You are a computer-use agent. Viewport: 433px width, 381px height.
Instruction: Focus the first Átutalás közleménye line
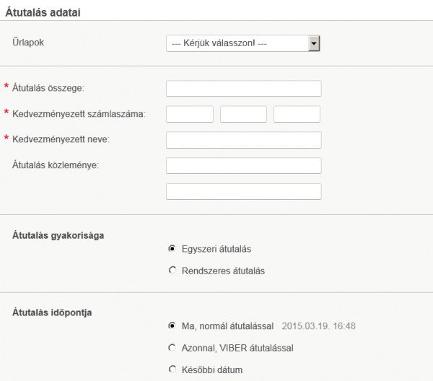tap(243, 165)
